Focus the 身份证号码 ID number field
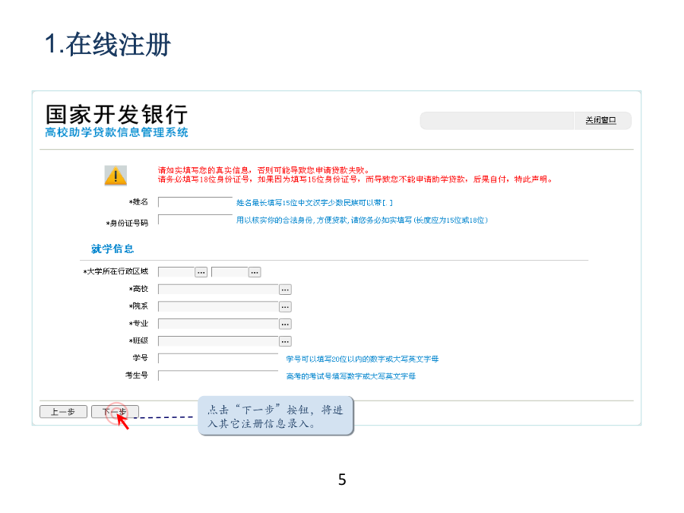Image resolution: width=684 pixels, height=513 pixels. [x=195, y=220]
